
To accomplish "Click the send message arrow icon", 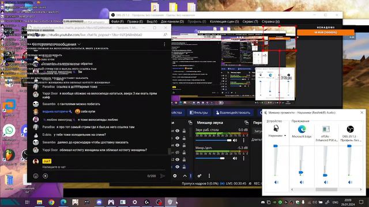I will [163, 176].
